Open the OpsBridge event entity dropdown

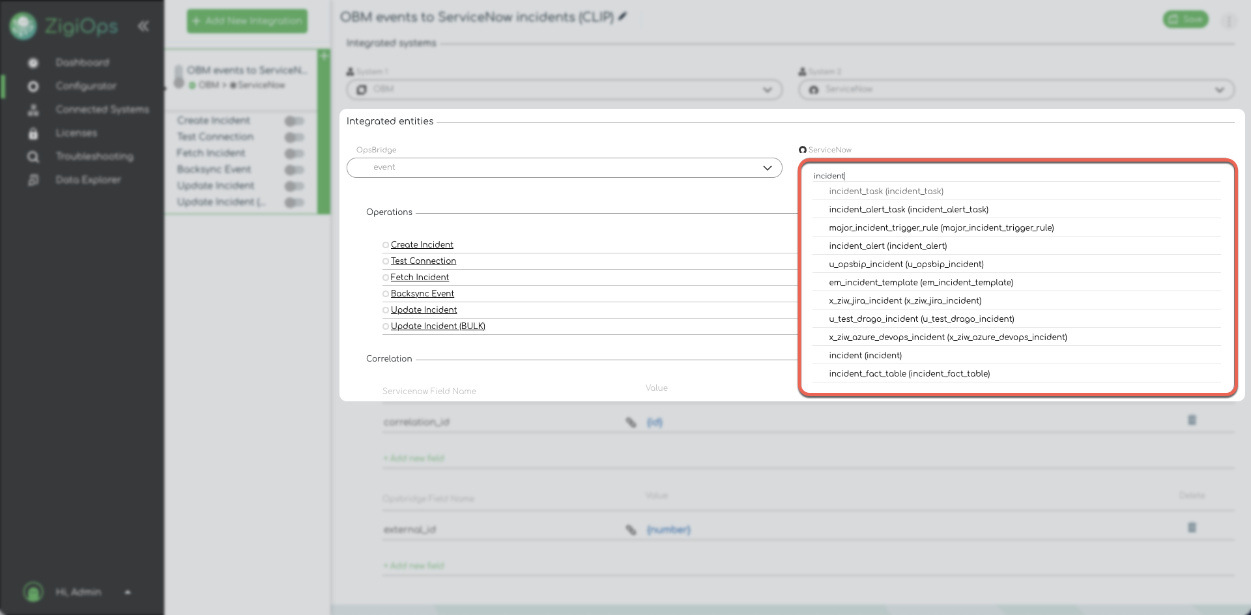[x=564, y=167]
